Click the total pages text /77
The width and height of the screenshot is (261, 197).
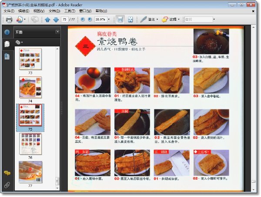point(72,20)
